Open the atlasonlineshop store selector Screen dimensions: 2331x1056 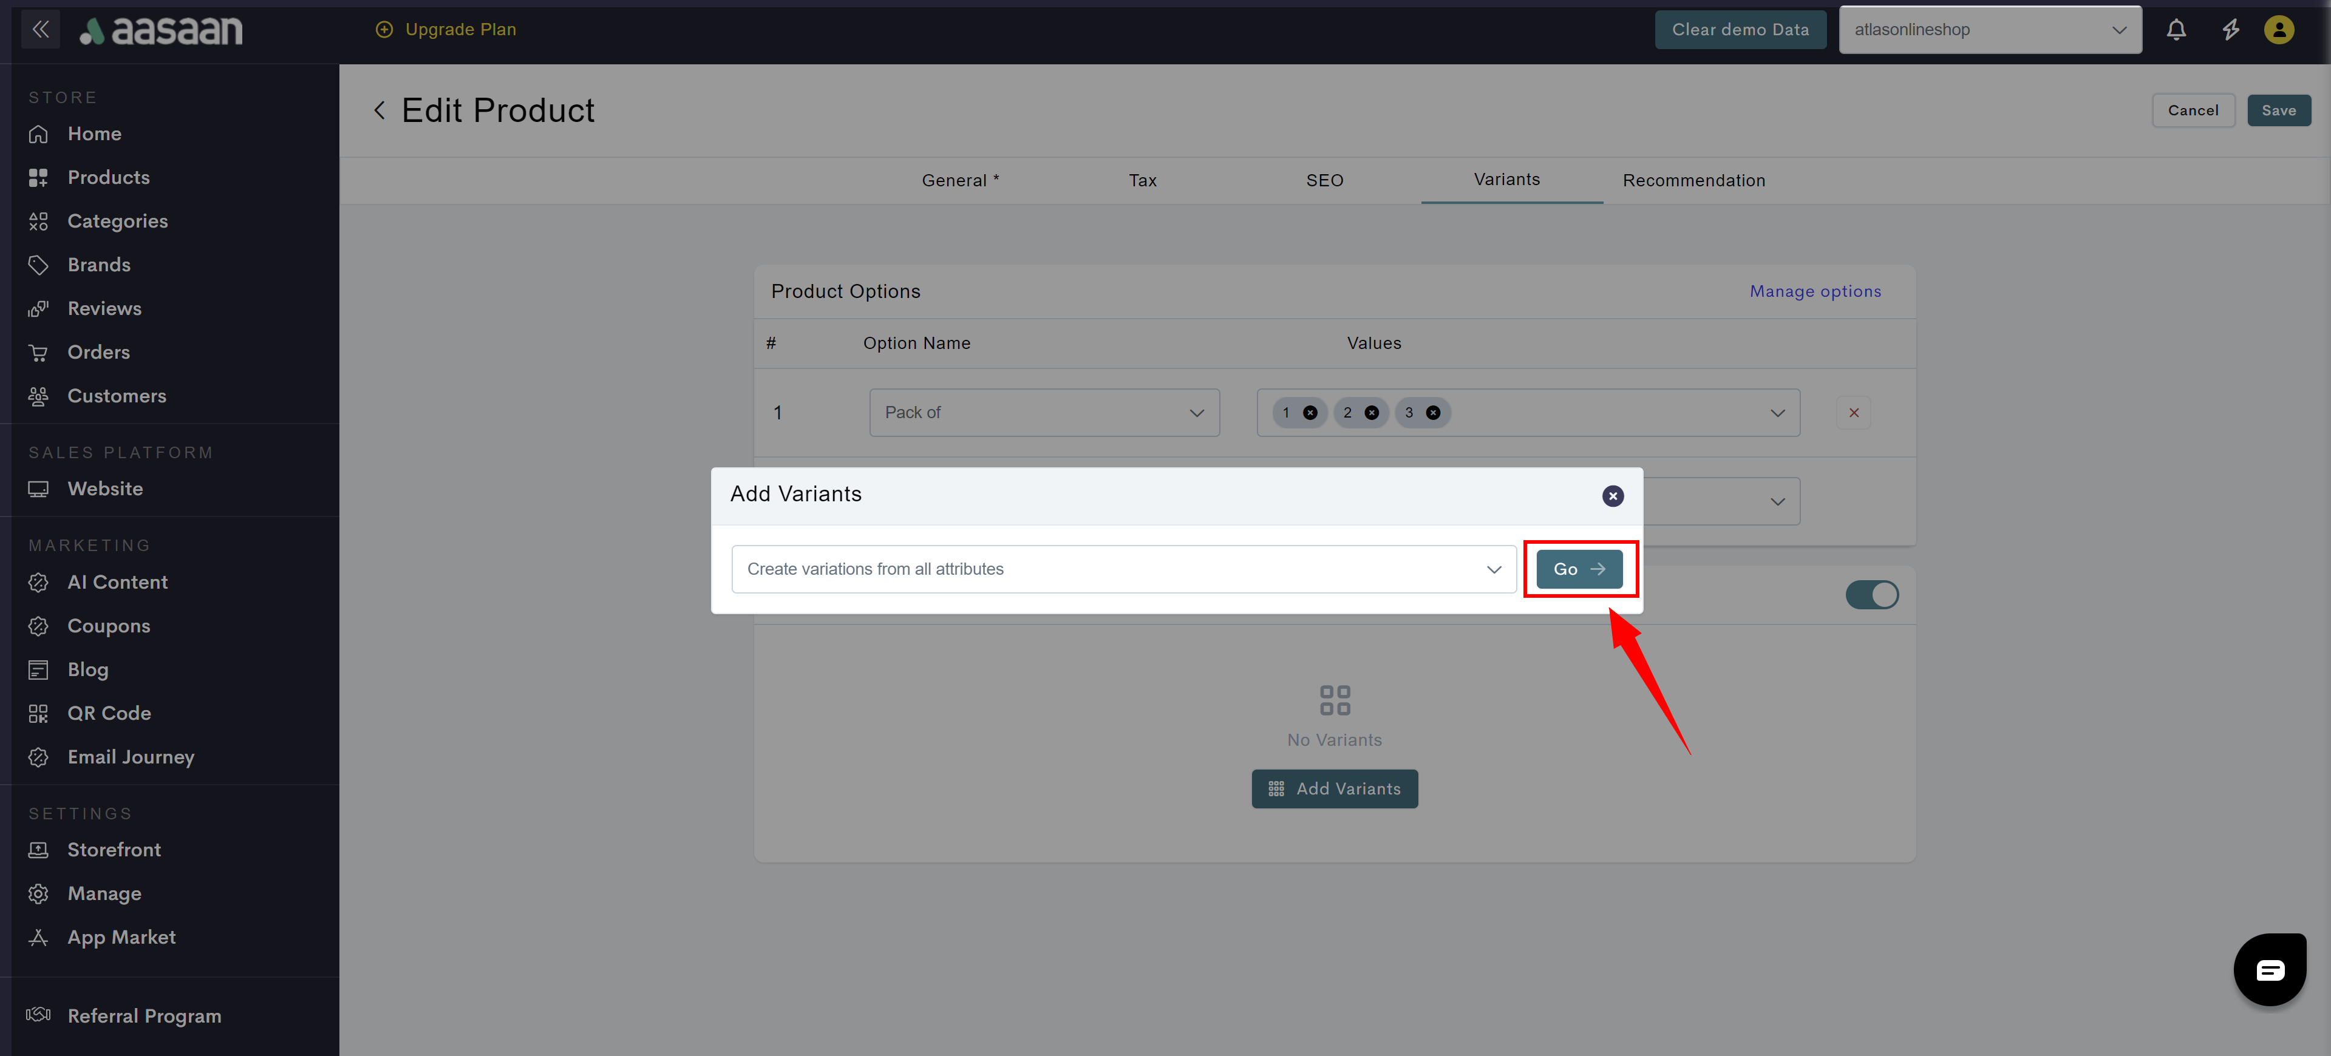pyautogui.click(x=1989, y=30)
